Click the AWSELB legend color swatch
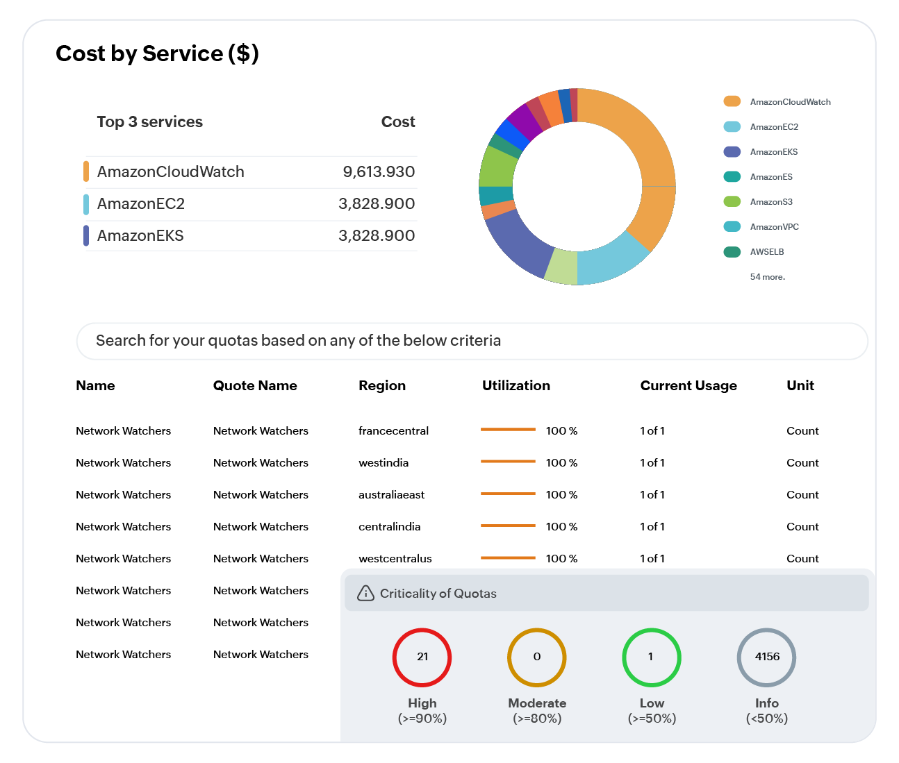 pyautogui.click(x=732, y=251)
